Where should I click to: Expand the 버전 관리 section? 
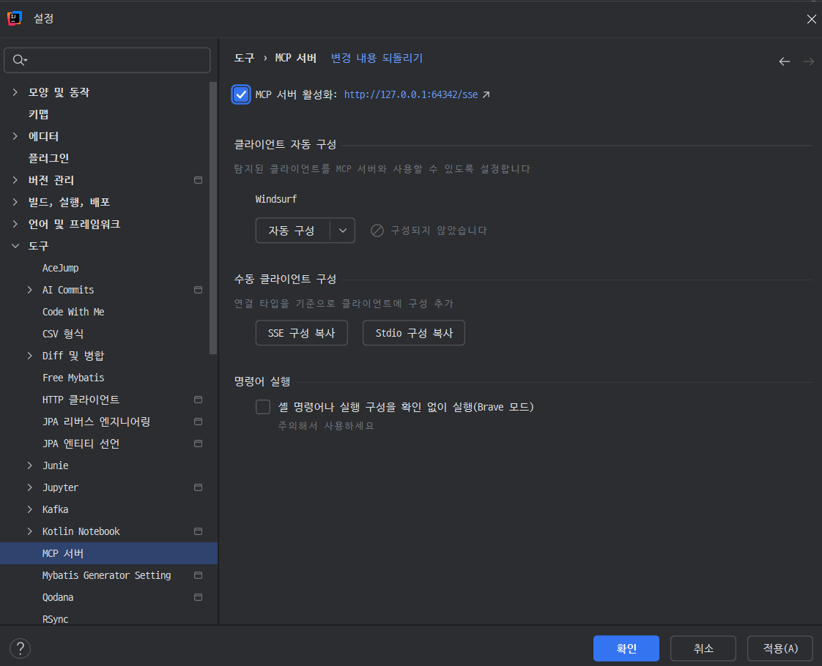[x=15, y=180]
